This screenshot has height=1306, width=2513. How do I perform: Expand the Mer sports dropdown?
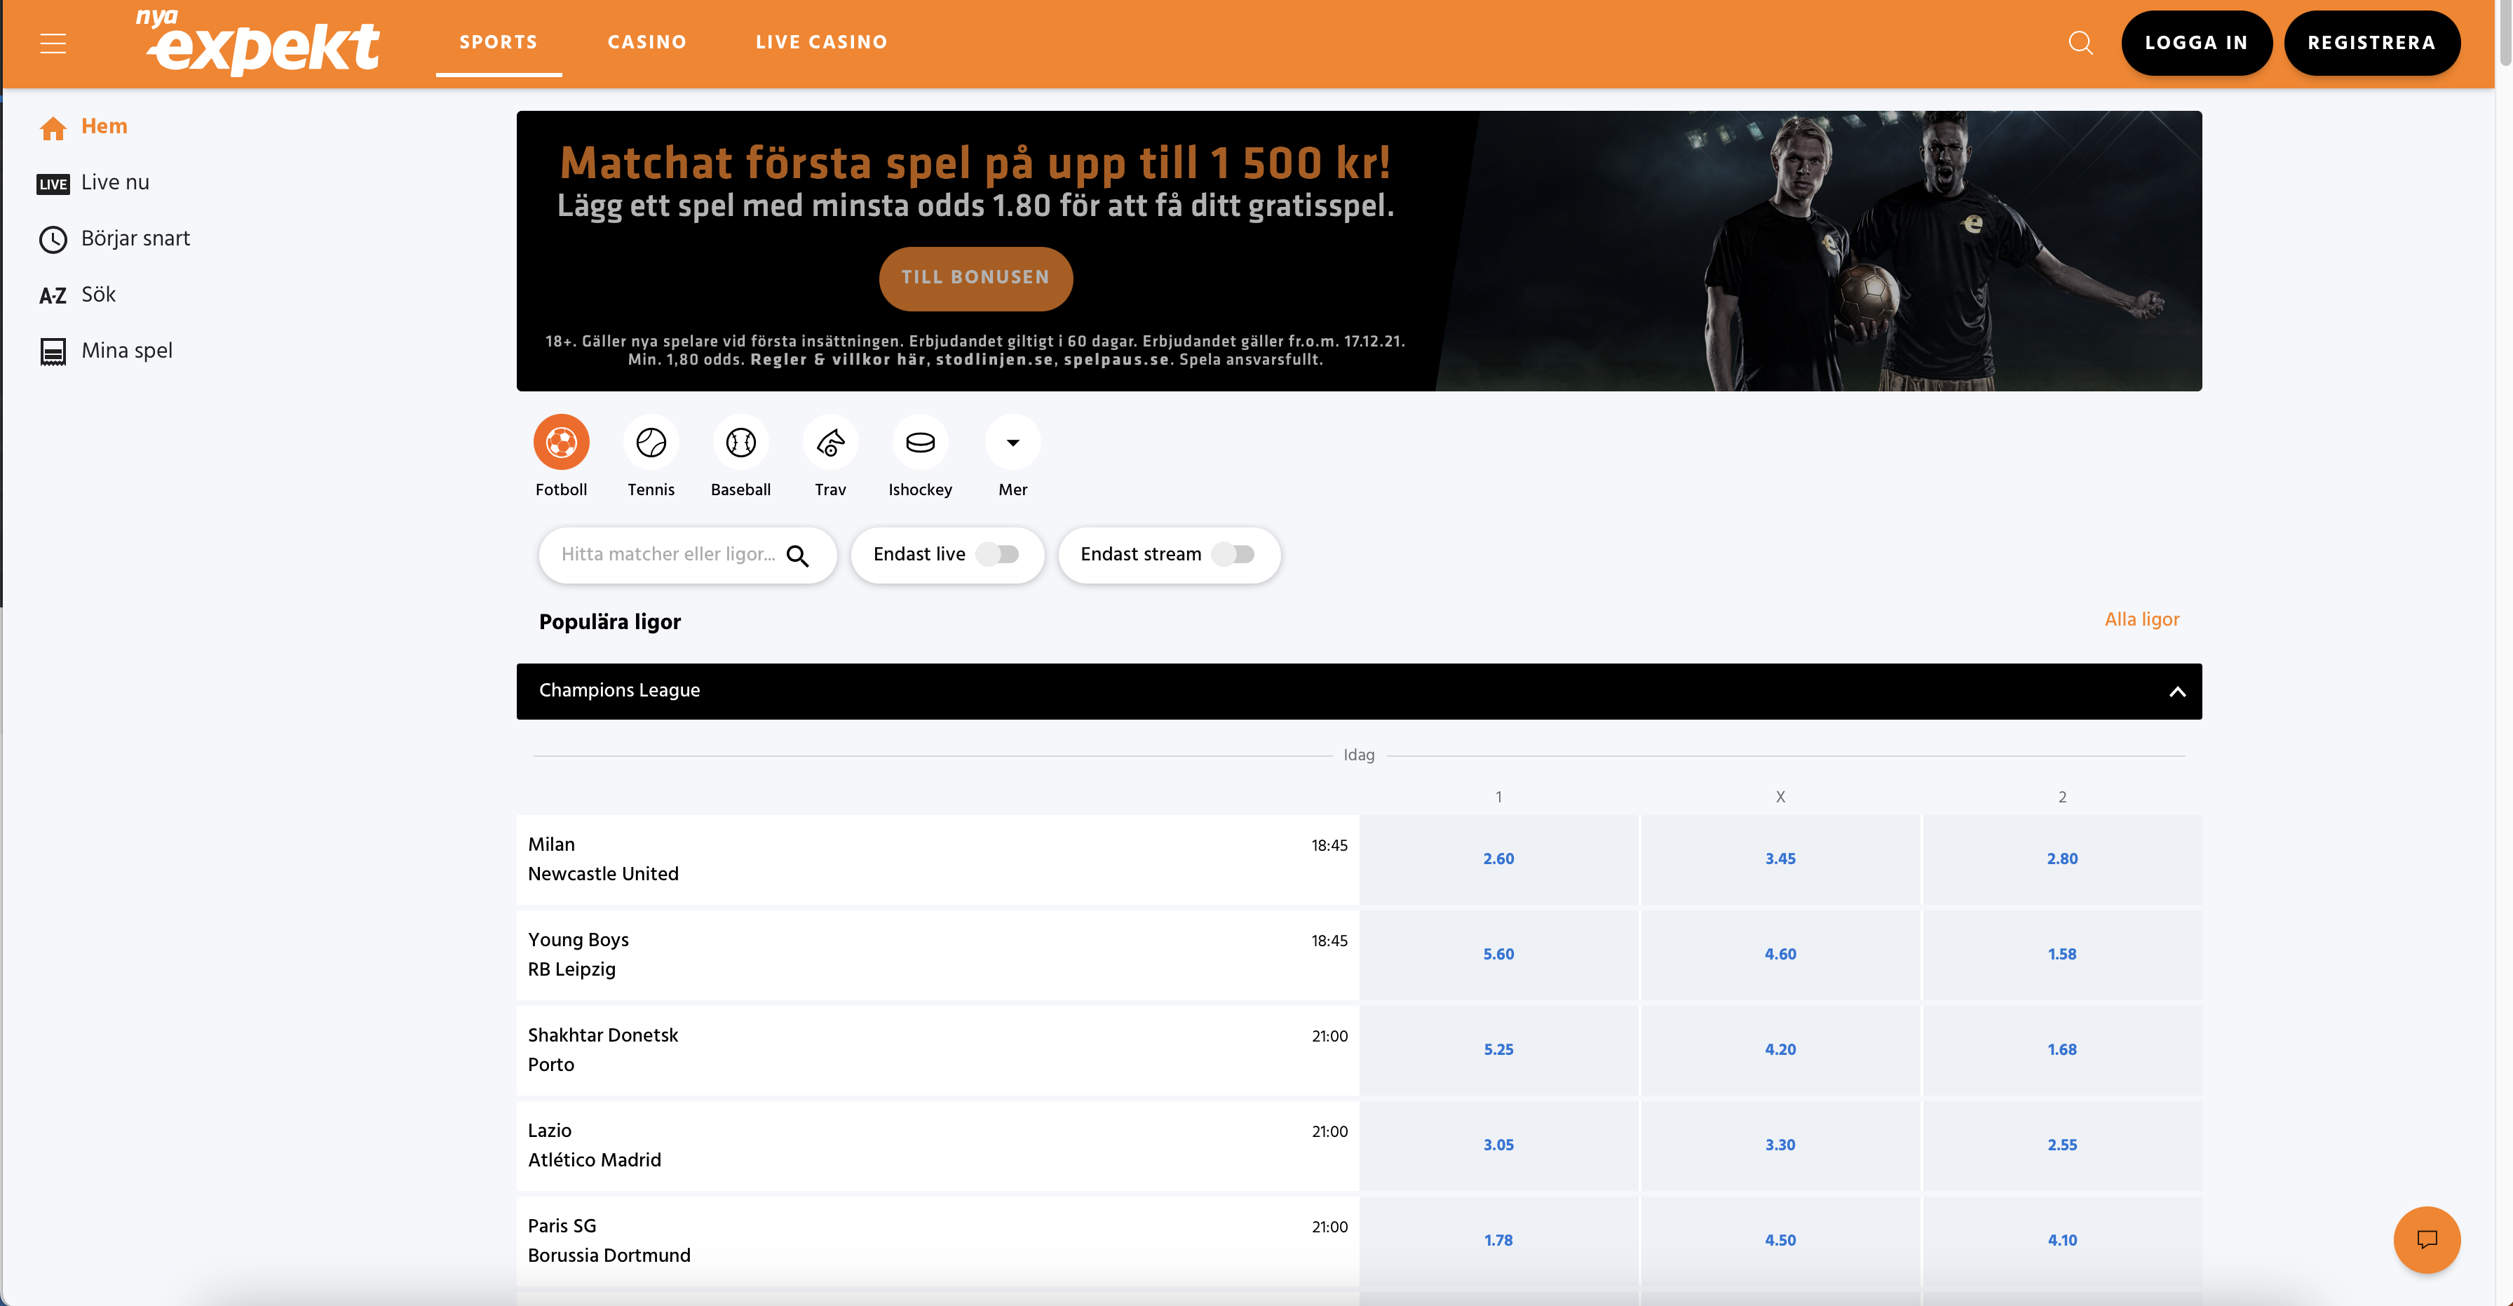[x=1012, y=443]
